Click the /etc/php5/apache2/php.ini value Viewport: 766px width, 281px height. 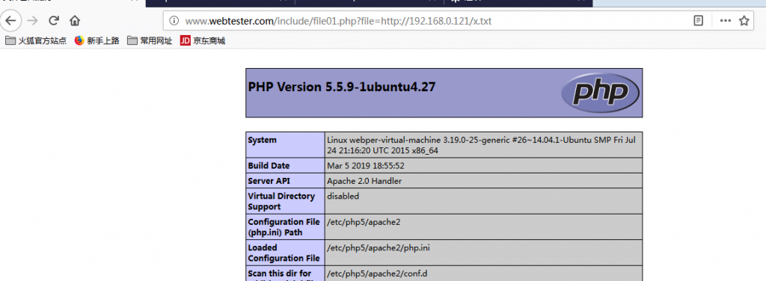click(379, 248)
